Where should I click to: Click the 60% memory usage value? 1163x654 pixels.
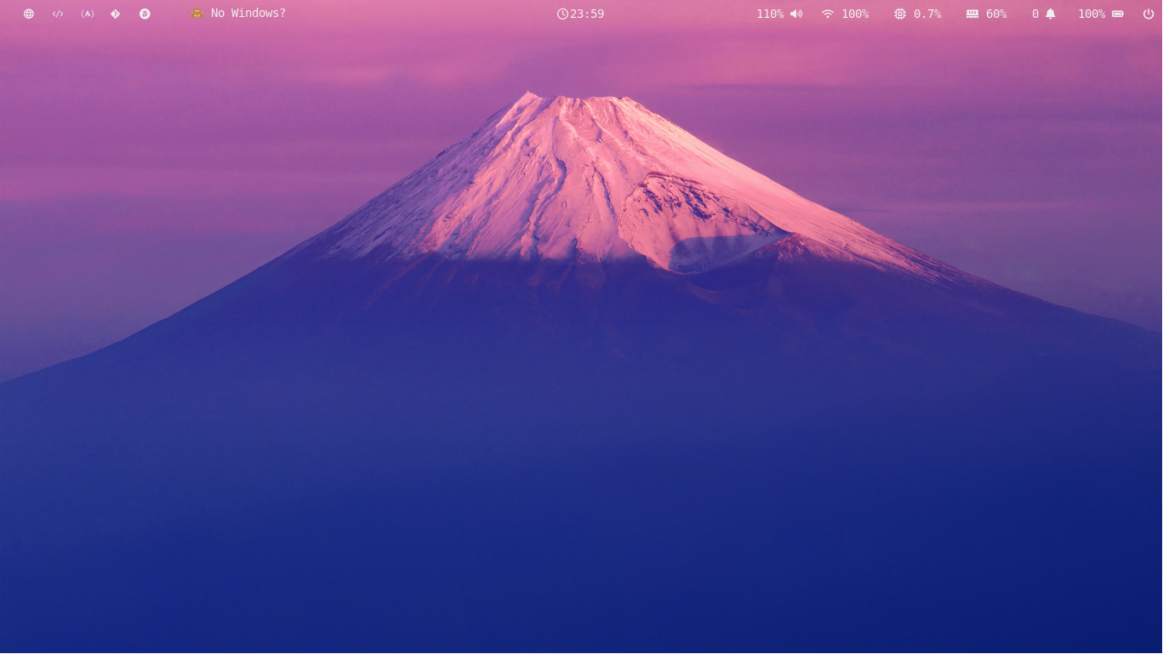(996, 14)
